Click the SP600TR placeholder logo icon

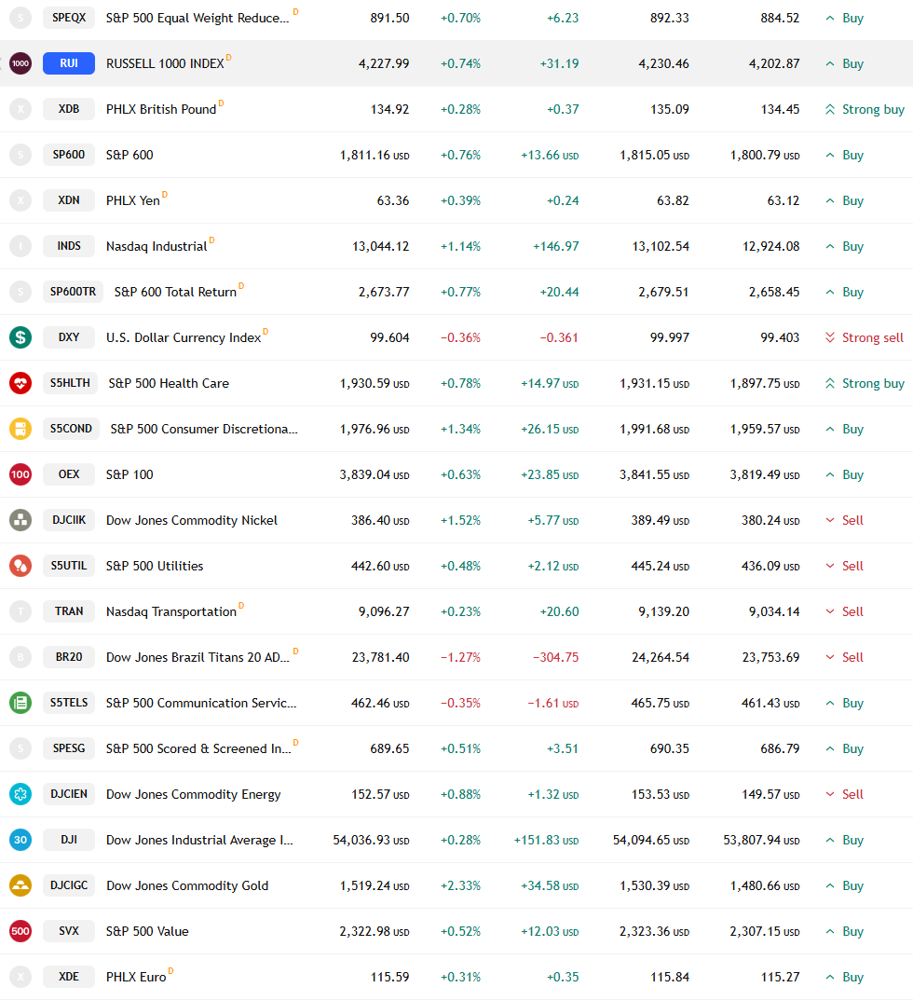pyautogui.click(x=20, y=292)
